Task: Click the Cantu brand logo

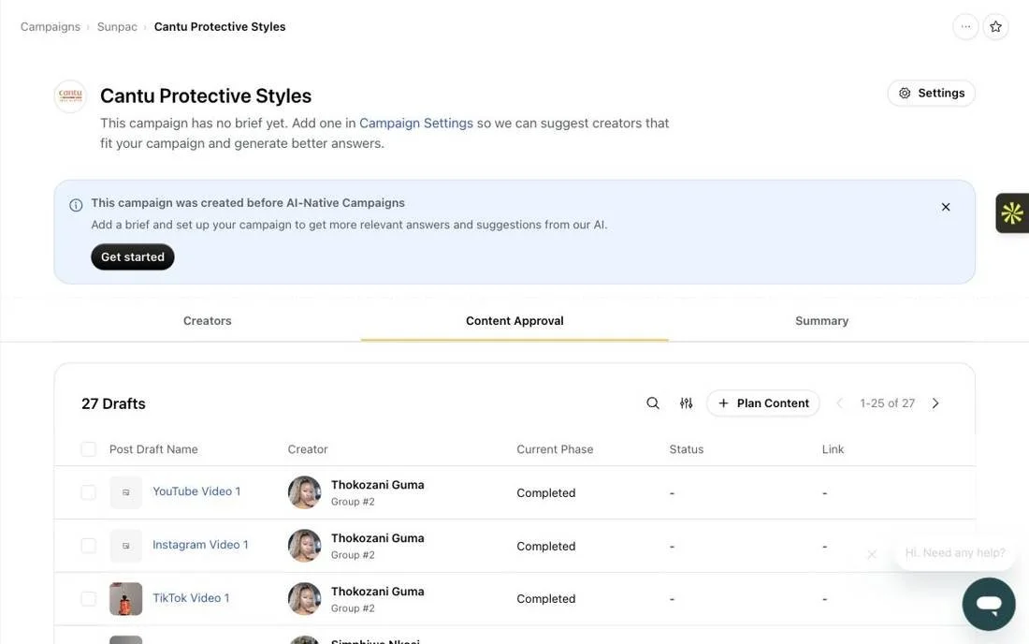Action: (70, 96)
